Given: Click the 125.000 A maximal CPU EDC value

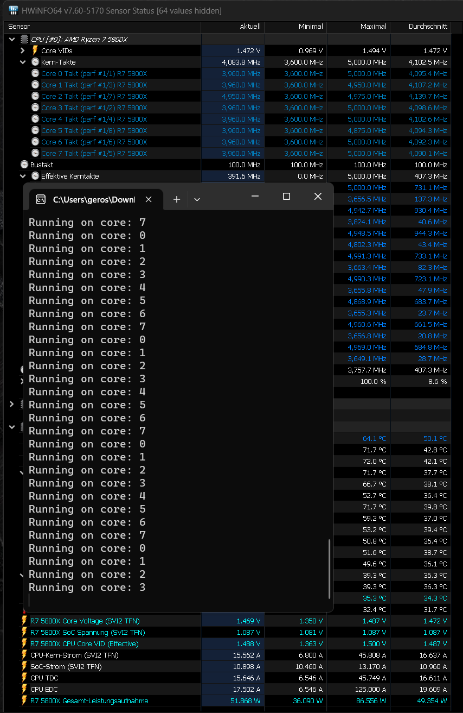Looking at the screenshot, I should 372,689.
